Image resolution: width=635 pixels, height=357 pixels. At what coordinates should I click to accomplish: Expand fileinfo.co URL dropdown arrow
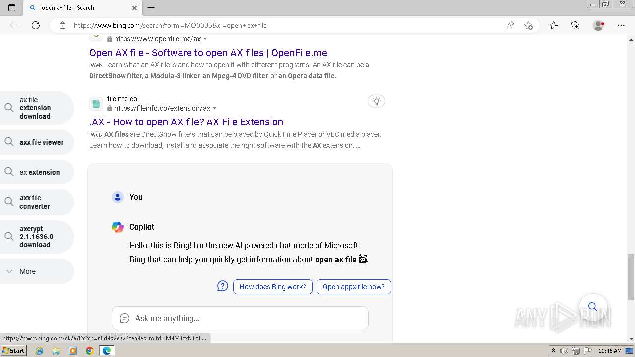215,108
